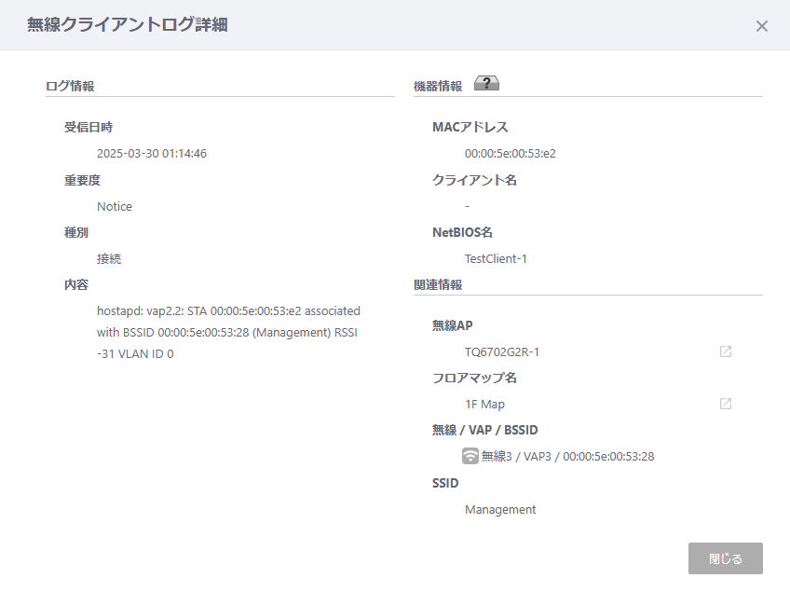Click the 接続 log type value

109,258
